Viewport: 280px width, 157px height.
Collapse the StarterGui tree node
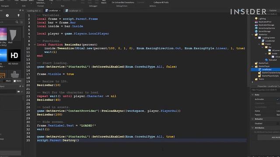(x=252, y=34)
